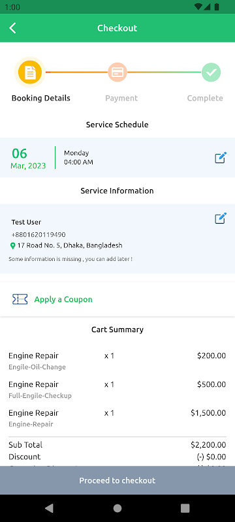
Task: Open the Payment step label
Action: click(x=121, y=99)
